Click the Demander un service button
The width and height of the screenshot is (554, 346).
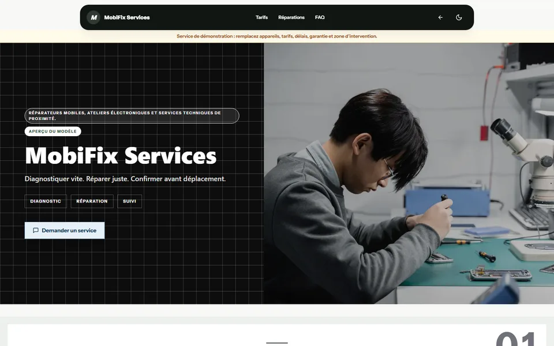[x=65, y=230]
